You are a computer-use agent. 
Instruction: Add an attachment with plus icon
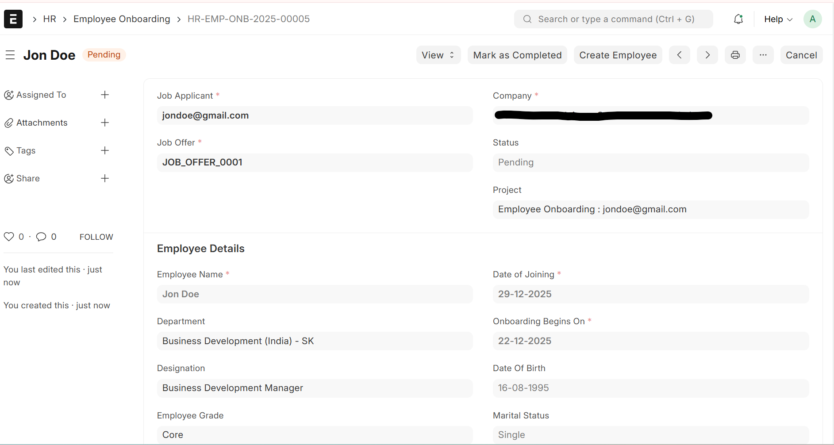click(x=105, y=123)
